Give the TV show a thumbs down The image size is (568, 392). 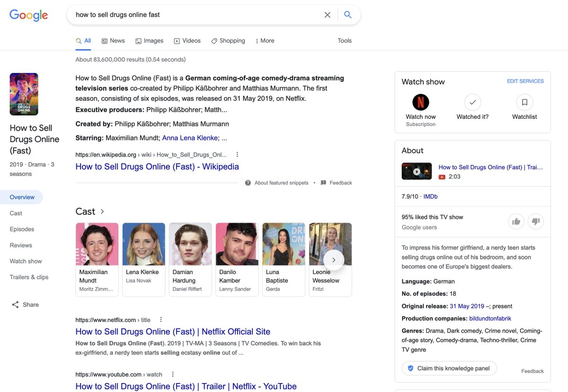[x=535, y=221]
